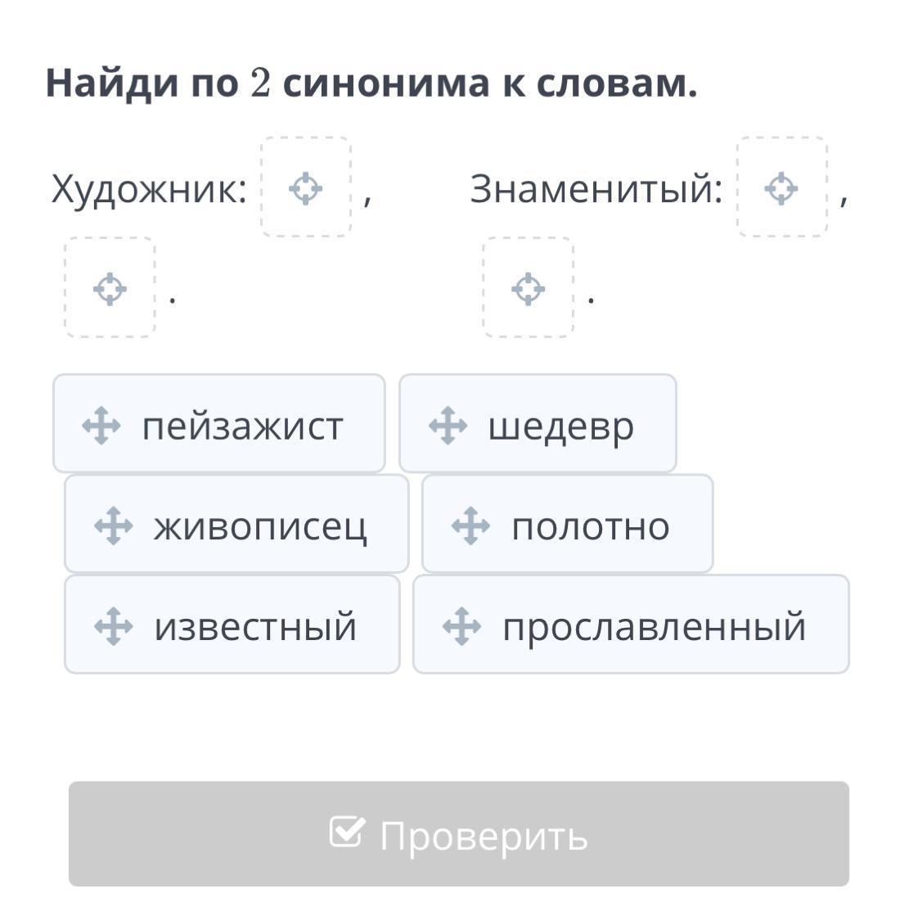This screenshot has height=920, width=918.
Task: Select the word живописец
Action: 260,526
